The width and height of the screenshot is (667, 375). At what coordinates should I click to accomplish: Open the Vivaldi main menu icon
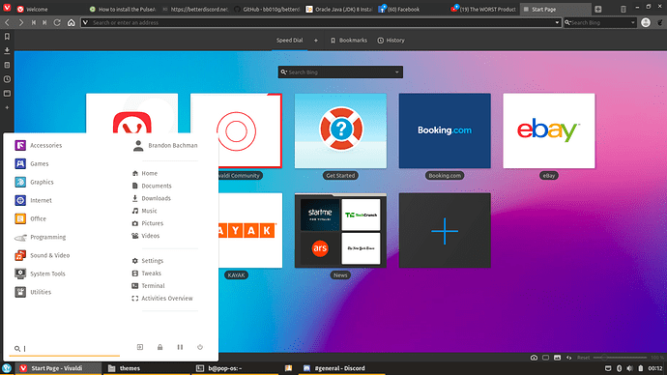7,8
